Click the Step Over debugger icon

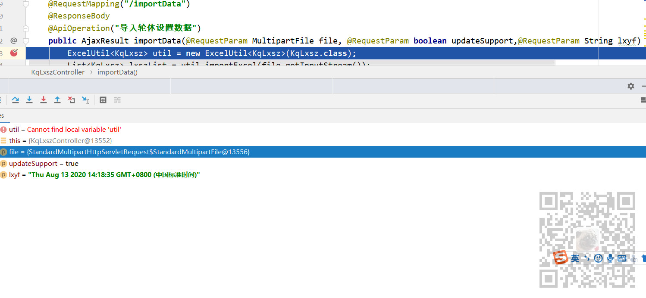point(16,100)
